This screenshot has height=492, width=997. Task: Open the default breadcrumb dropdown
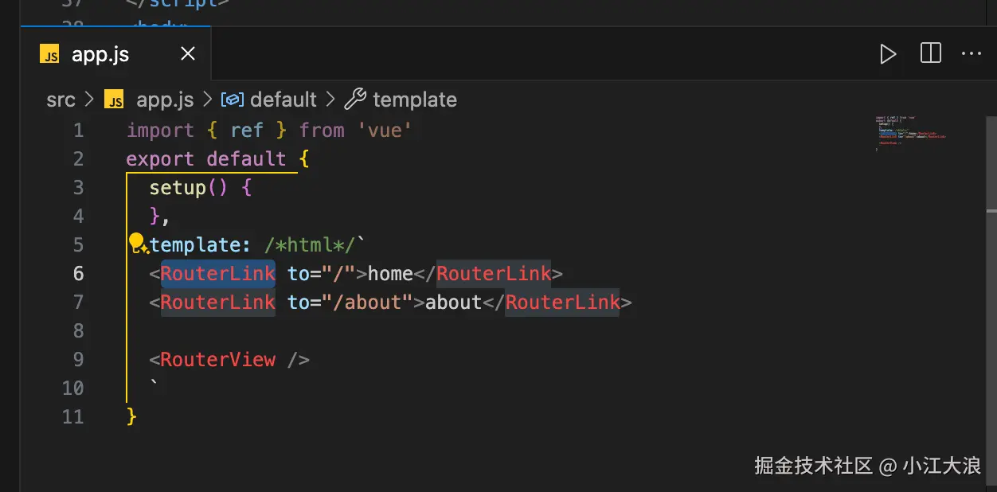(283, 100)
